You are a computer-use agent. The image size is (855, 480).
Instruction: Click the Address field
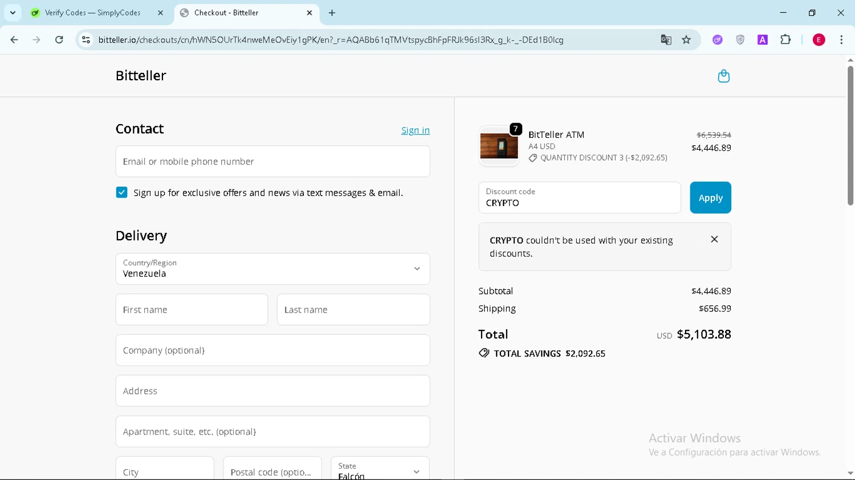point(272,391)
